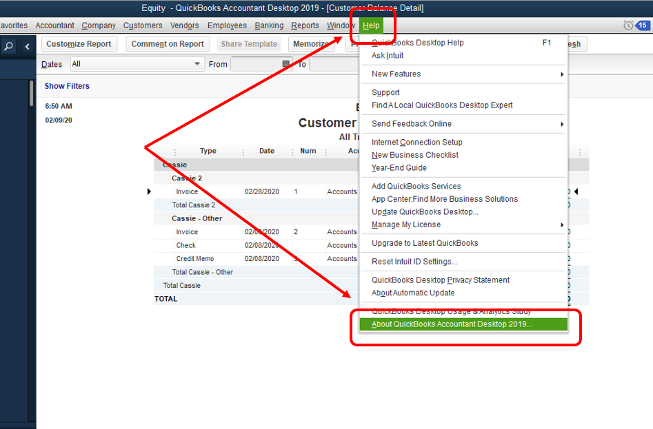Image resolution: width=653 pixels, height=429 pixels.
Task: Choose Support in the Help menu
Action: coord(463,92)
